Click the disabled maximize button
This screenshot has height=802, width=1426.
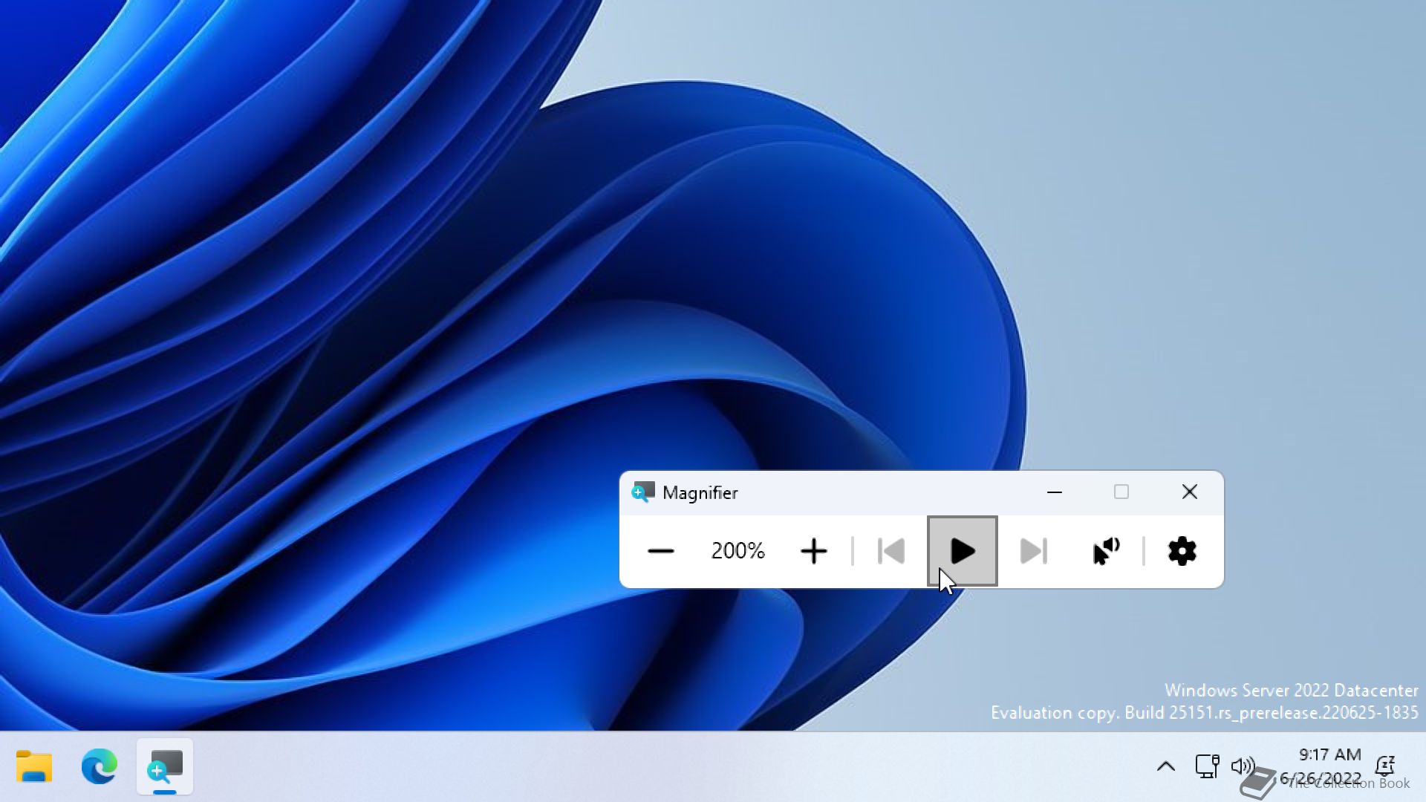(1121, 492)
